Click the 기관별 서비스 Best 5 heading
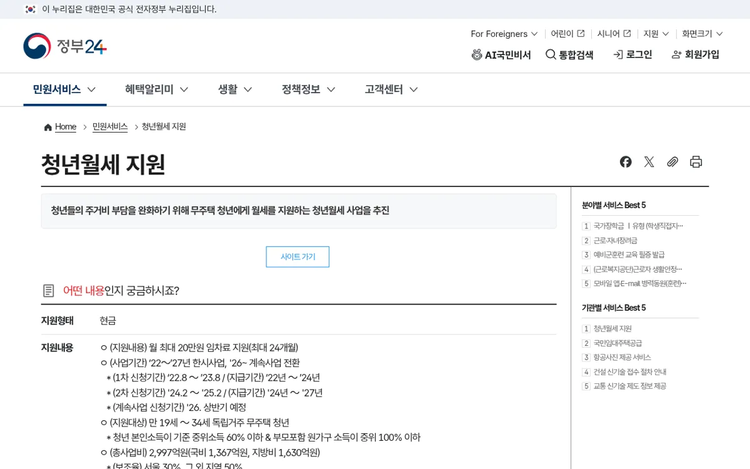Viewport: 750px width, 469px height. 614,308
